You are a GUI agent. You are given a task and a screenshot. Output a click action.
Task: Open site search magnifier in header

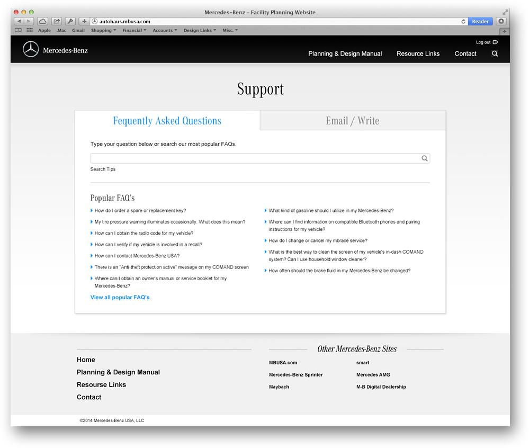495,53
